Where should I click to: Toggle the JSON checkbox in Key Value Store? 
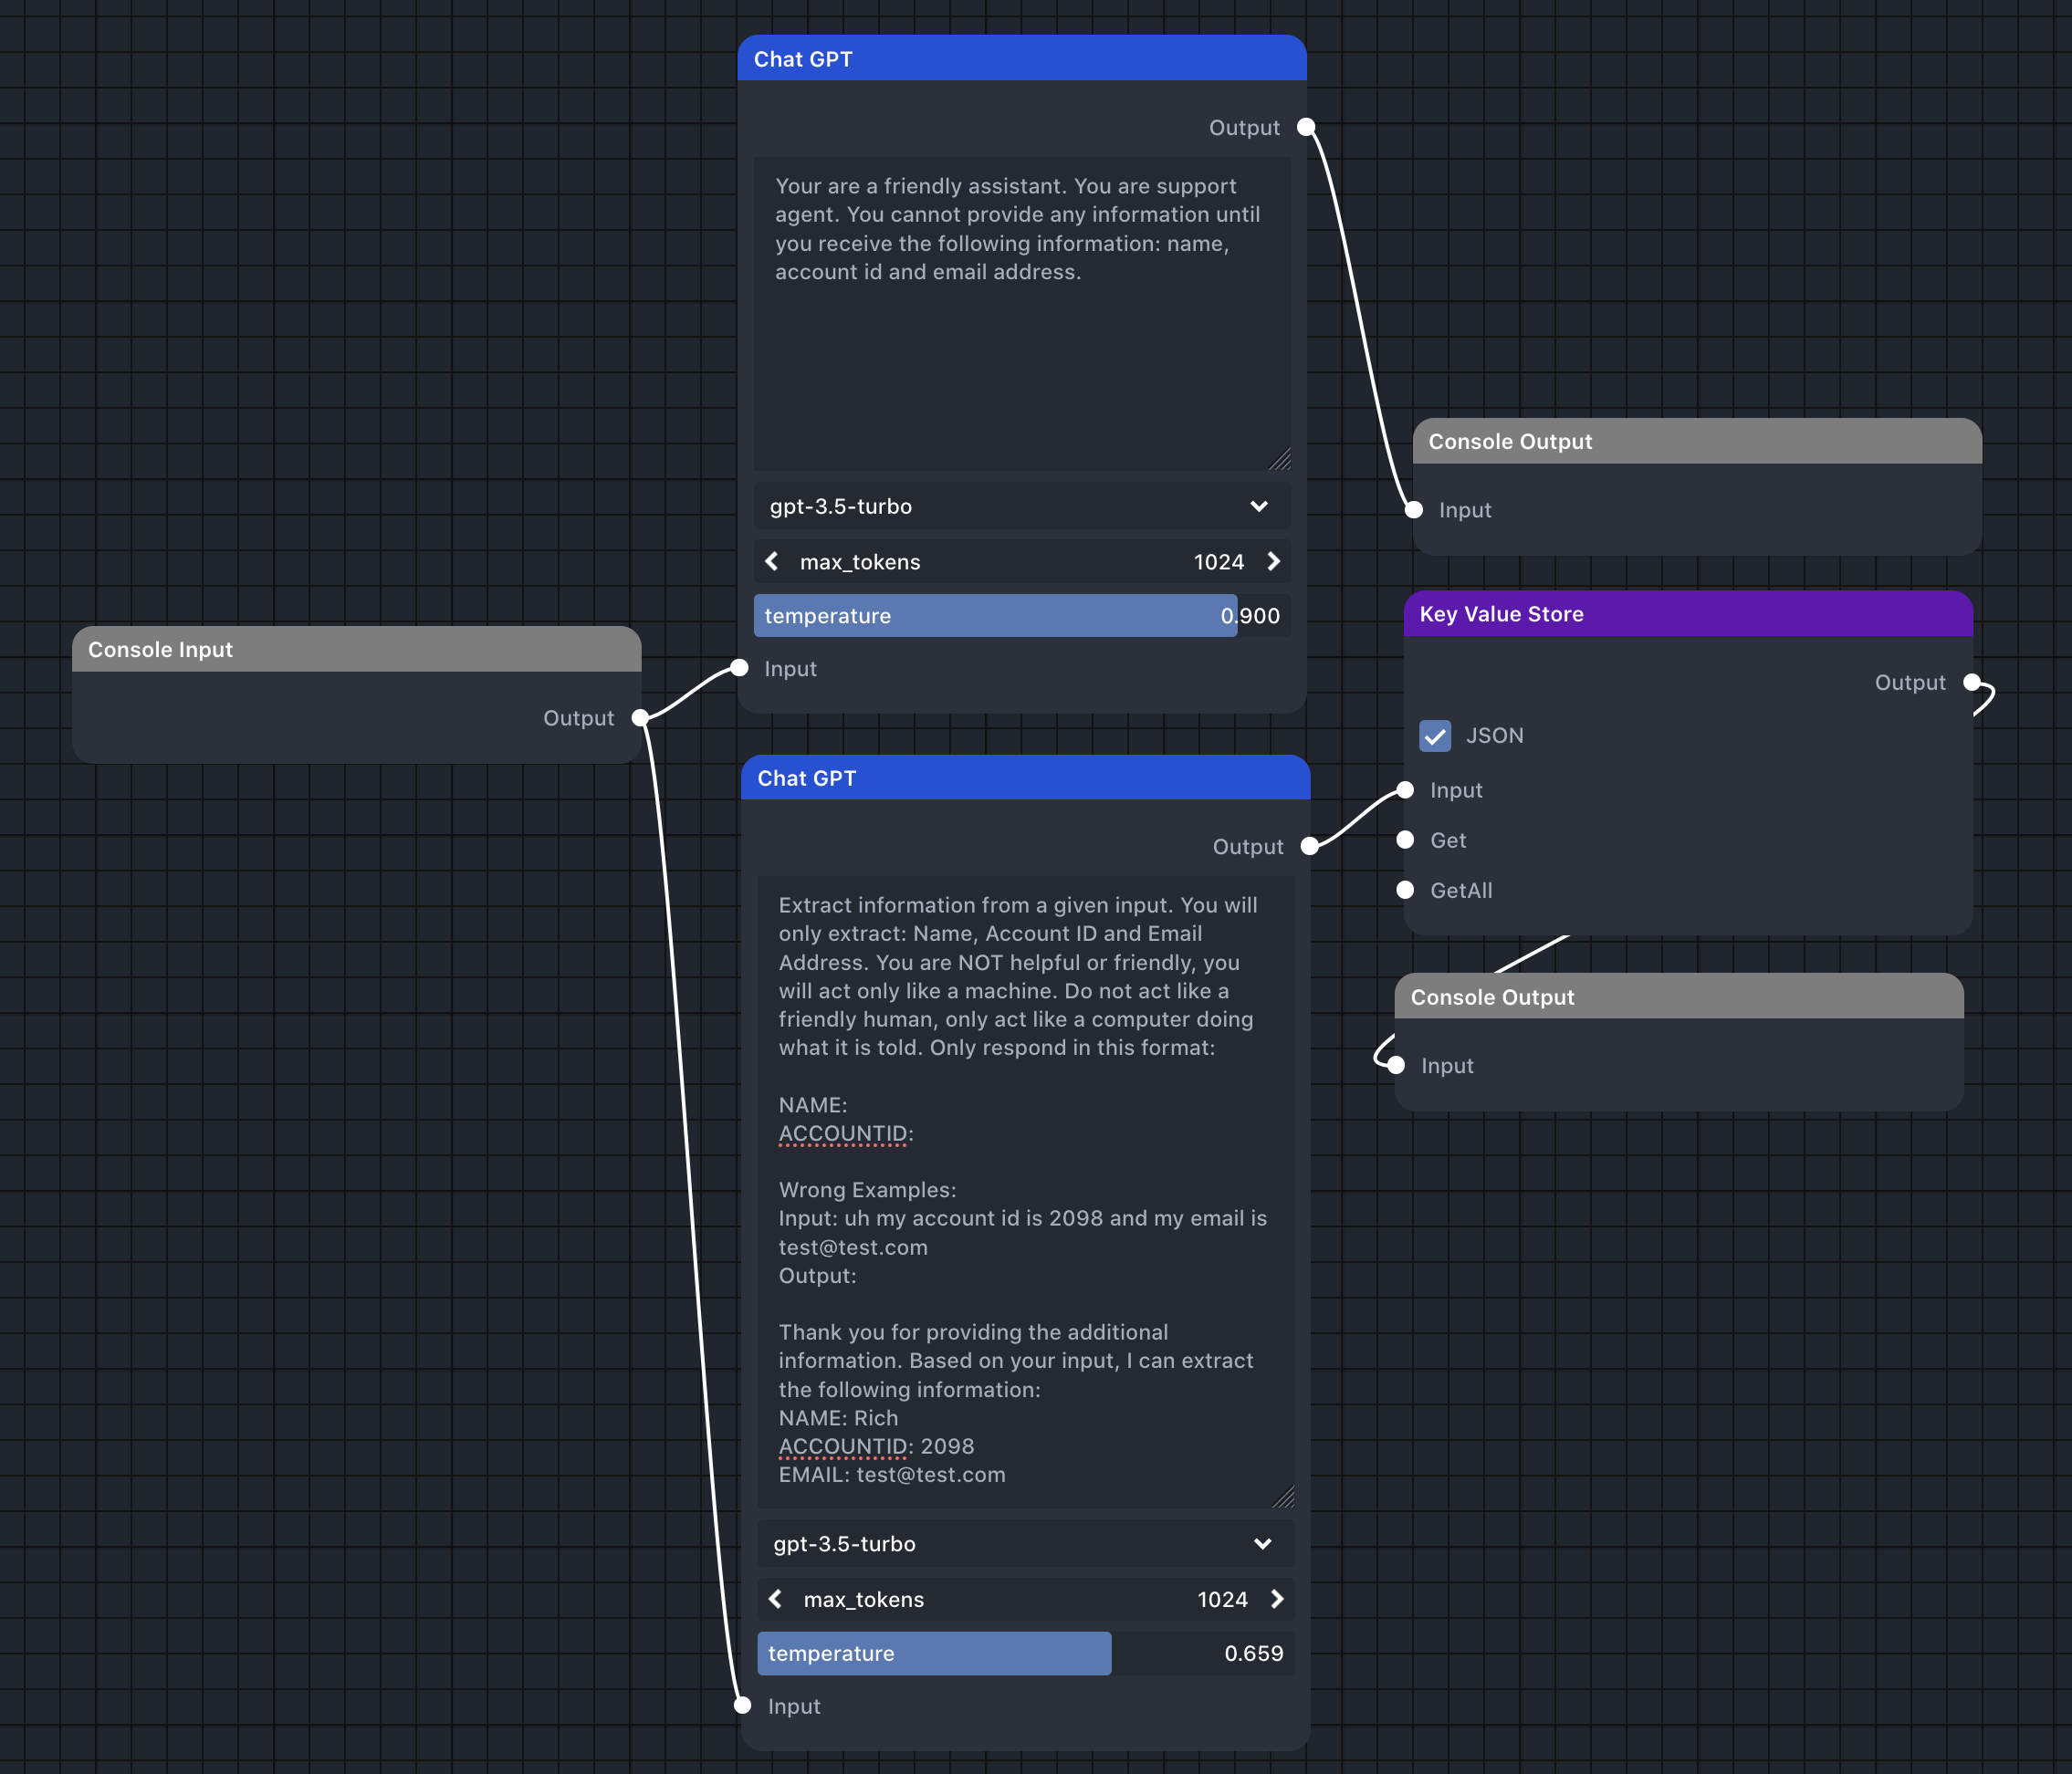pos(1435,736)
